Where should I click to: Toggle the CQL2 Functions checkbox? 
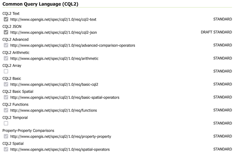point(6,110)
